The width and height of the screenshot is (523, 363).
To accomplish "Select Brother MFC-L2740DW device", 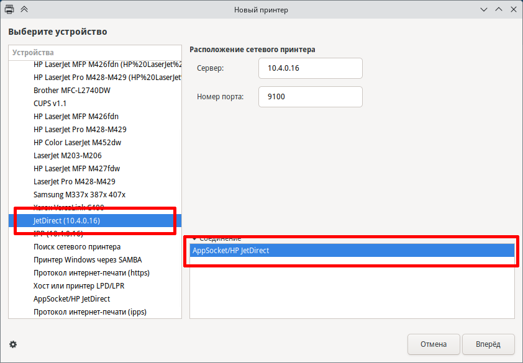I will 71,90.
